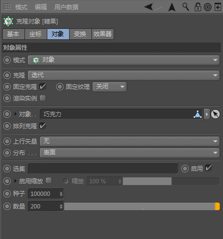Enable the 渲染实例 checkbox
The height and width of the screenshot is (239, 223).
(x=42, y=98)
